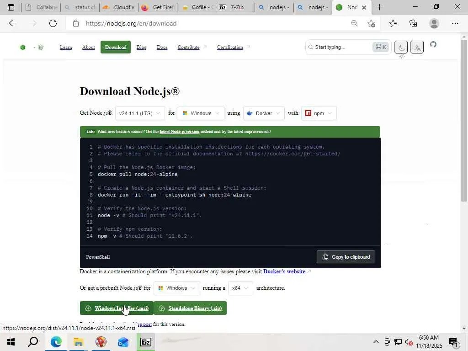Add this page to favorites
This screenshot has width=468, height=351.
point(371,23)
